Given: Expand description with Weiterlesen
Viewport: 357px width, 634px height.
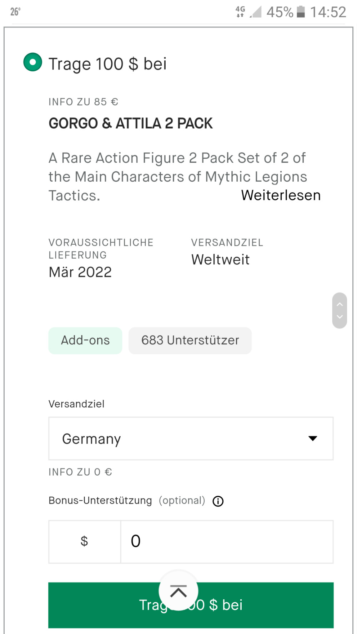Looking at the screenshot, I should pos(281,195).
